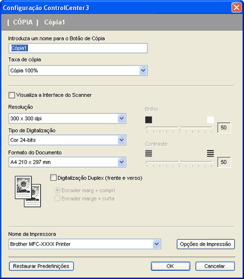Click the high contrast lines icon
This screenshot has width=244, height=279.
pos(210,153)
